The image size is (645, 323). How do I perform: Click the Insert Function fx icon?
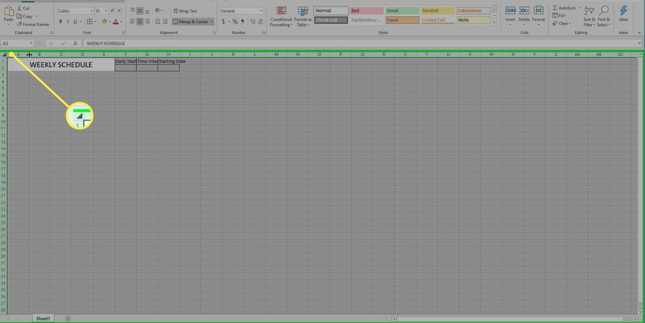(x=75, y=43)
